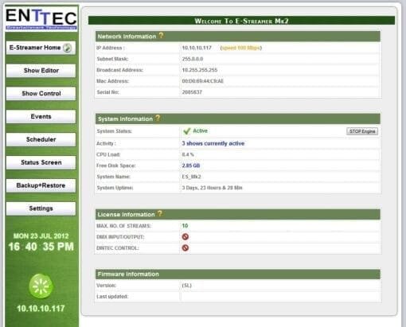
Task: Click the DINTEC Control disabled red icon
Action: pos(185,247)
